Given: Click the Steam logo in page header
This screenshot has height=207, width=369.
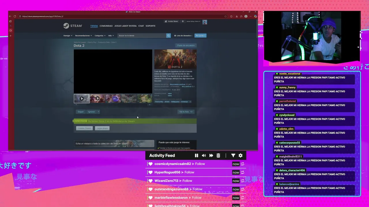Looking at the screenshot, I should (x=73, y=26).
